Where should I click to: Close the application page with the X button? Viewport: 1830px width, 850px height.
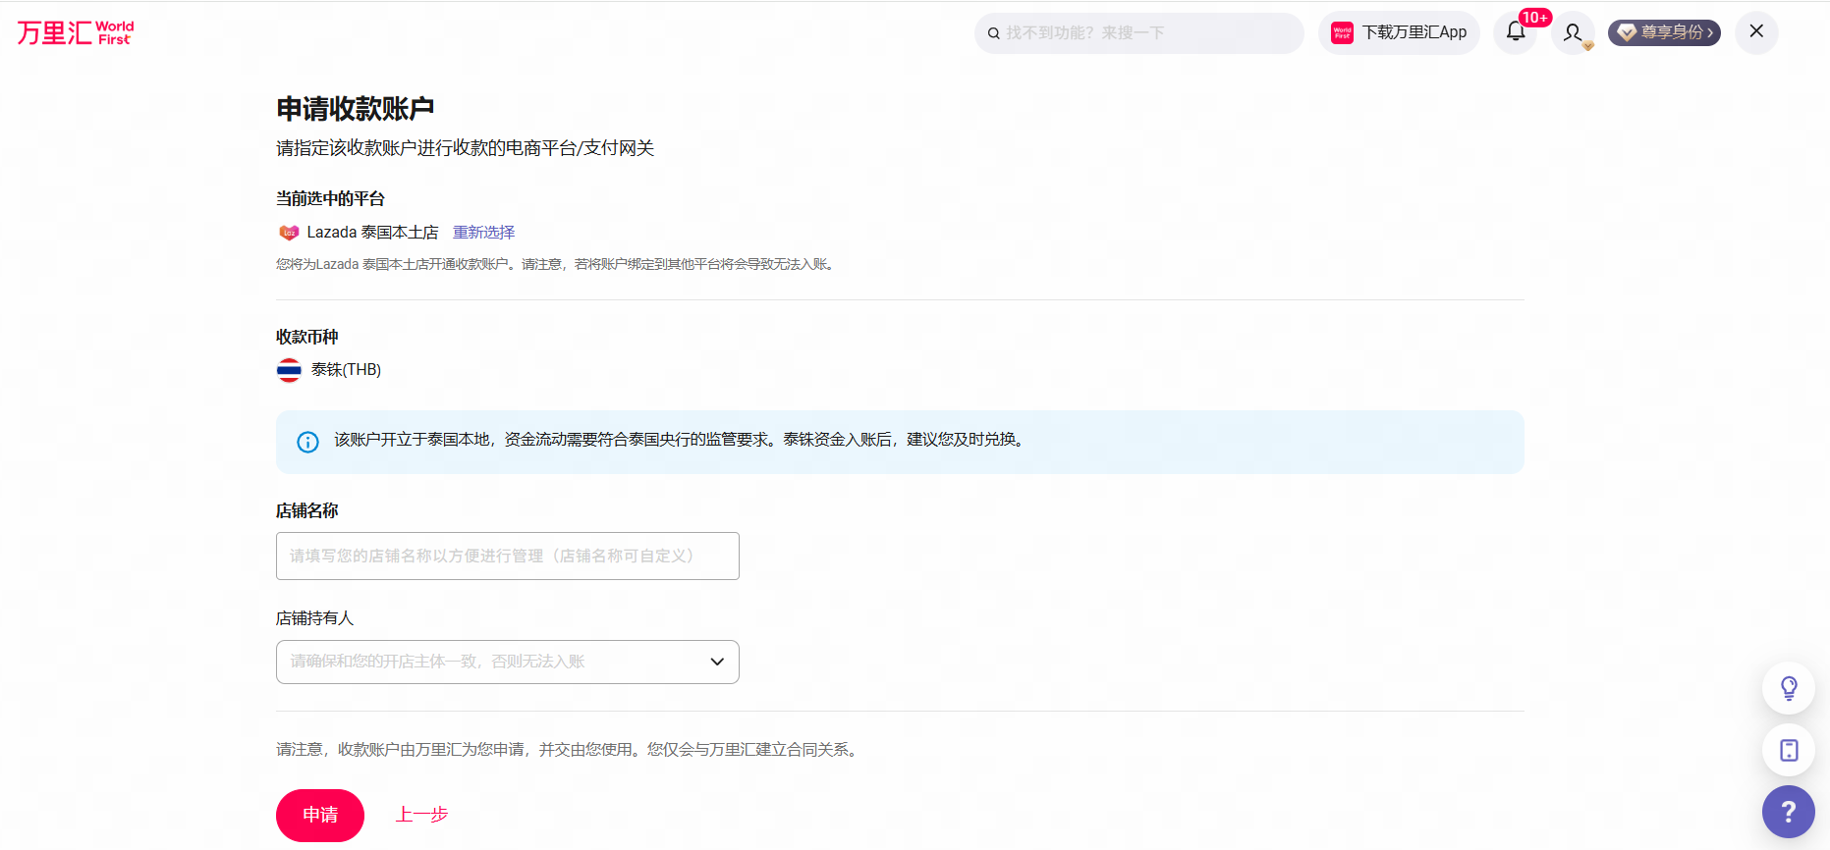click(x=1756, y=31)
